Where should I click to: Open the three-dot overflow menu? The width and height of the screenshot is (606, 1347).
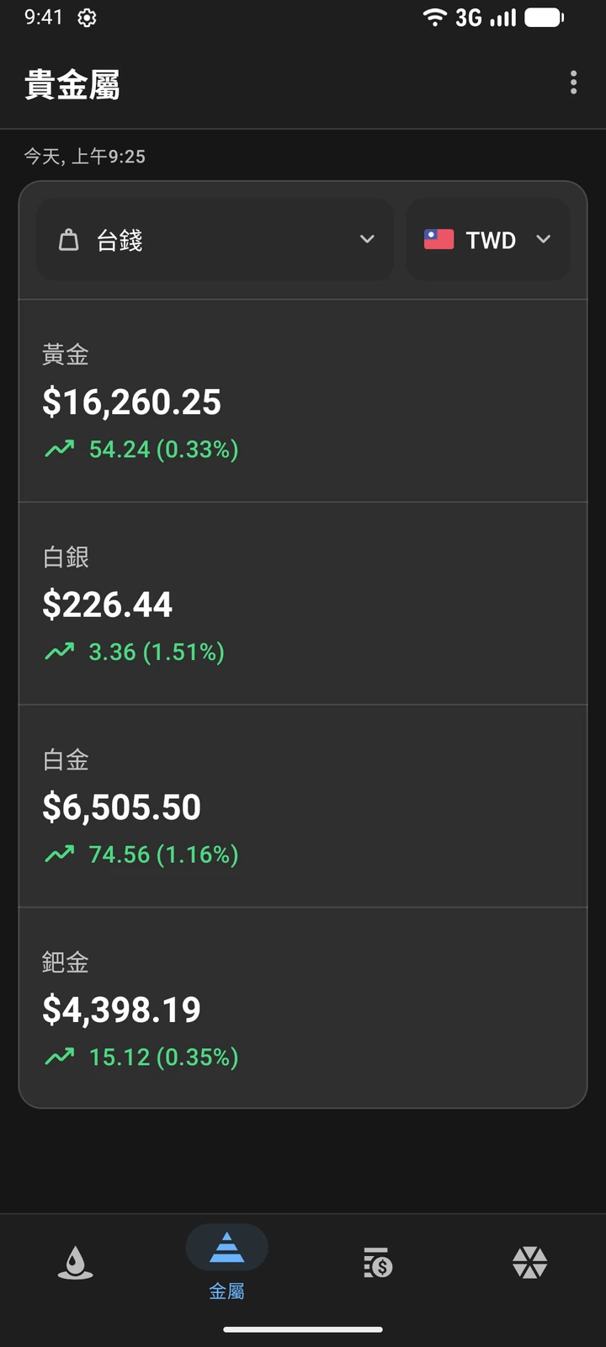pyautogui.click(x=573, y=83)
